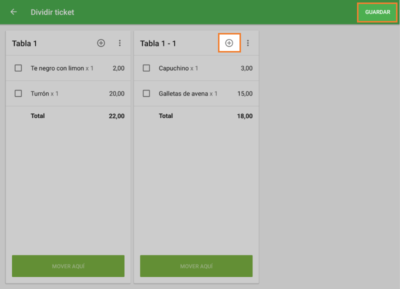Select the Galletas de avena item name
This screenshot has width=400, height=289.
pos(183,93)
